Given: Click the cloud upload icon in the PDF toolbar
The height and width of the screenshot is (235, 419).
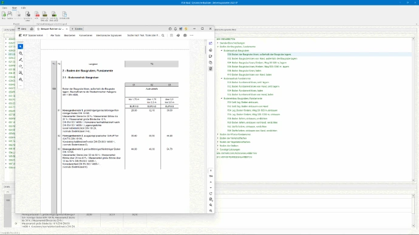Looking at the screenshot, I should coord(179,35).
